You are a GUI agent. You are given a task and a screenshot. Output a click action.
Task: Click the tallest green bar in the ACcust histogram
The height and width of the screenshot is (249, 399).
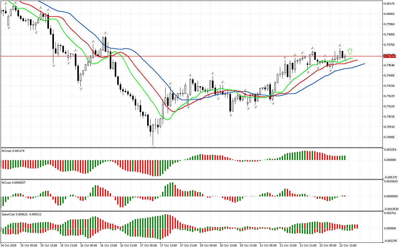click(172, 190)
